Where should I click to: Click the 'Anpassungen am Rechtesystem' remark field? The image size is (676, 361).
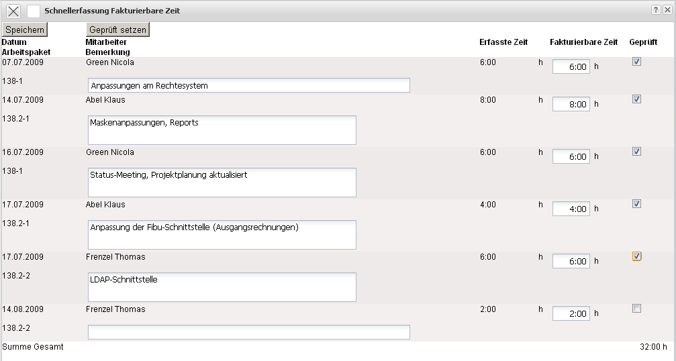point(248,86)
